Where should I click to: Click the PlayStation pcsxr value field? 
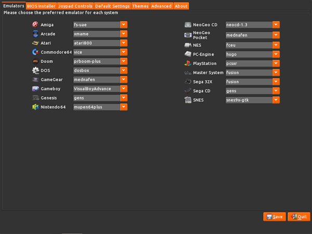pos(249,63)
